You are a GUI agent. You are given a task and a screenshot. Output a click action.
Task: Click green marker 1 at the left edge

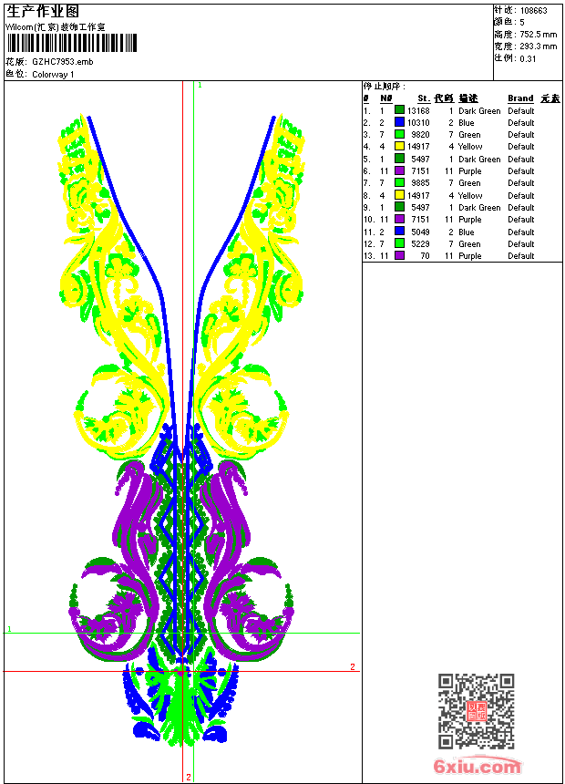point(9,629)
